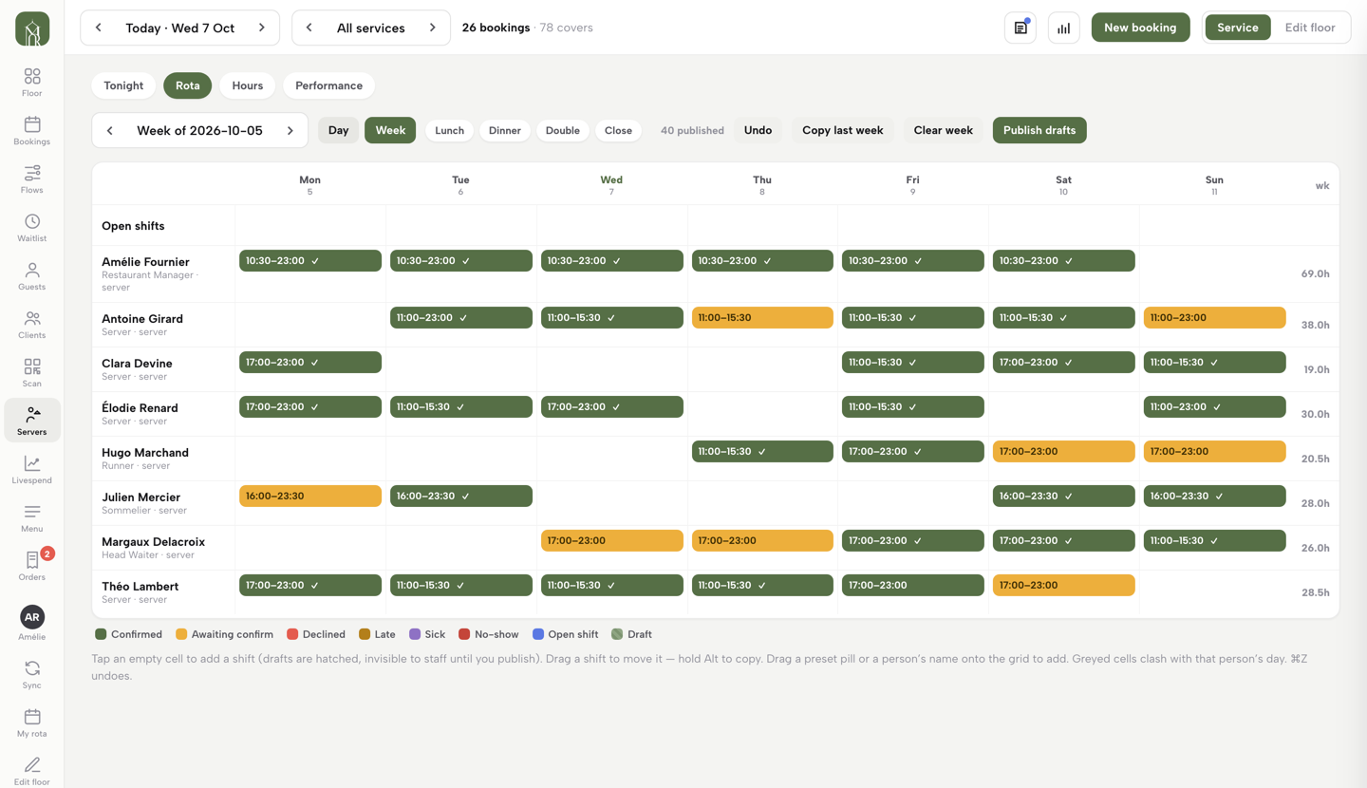1367x788 pixels.
Task: Switch rota to Week view
Action: [390, 130]
